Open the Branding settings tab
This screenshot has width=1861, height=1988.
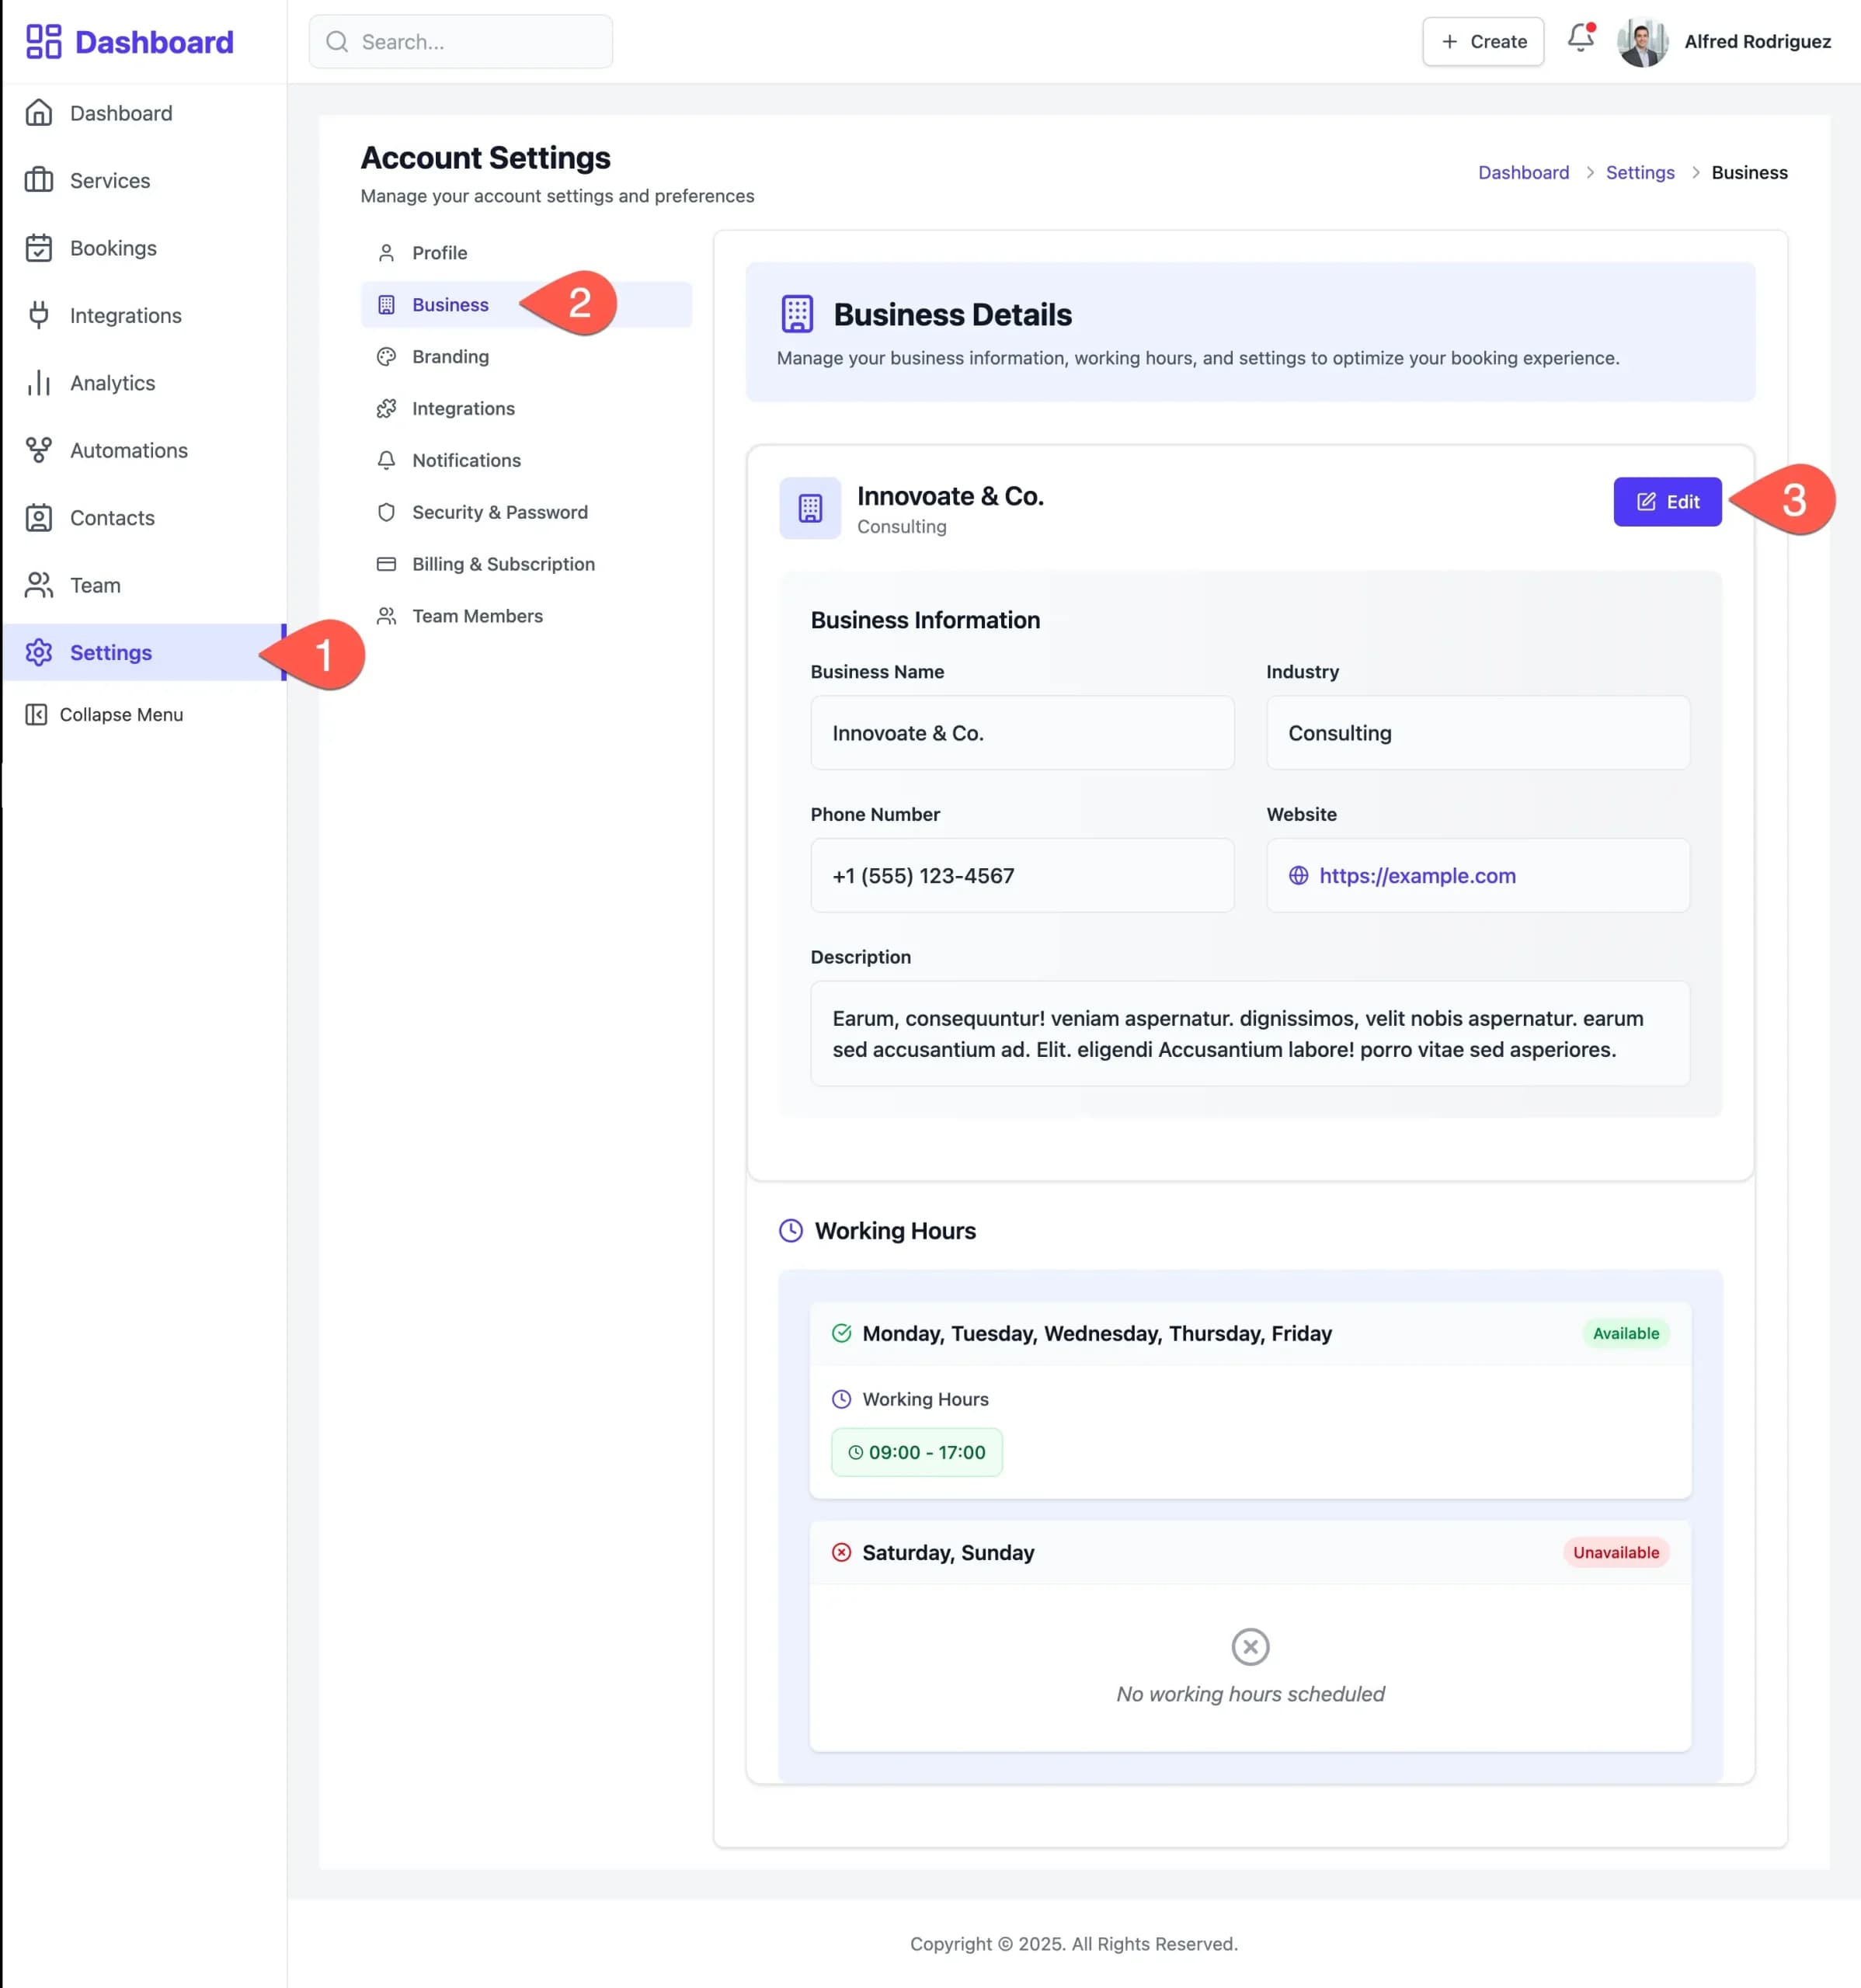tap(450, 357)
